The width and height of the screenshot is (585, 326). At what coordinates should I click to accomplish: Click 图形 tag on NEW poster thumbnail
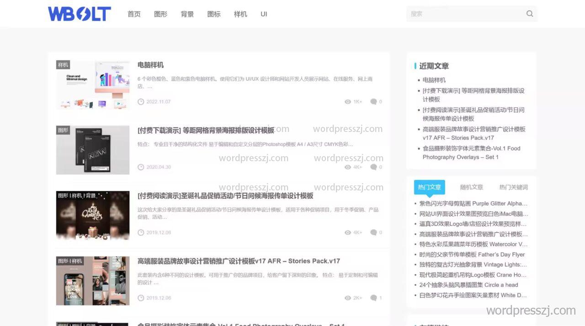[63, 130]
